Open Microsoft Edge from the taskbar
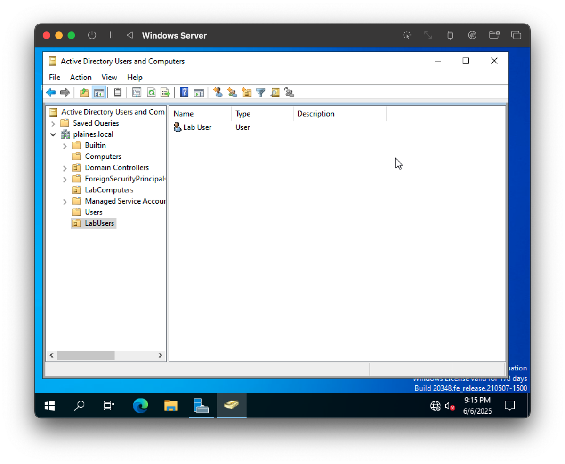Screen dimensions: 565x464 [140, 406]
